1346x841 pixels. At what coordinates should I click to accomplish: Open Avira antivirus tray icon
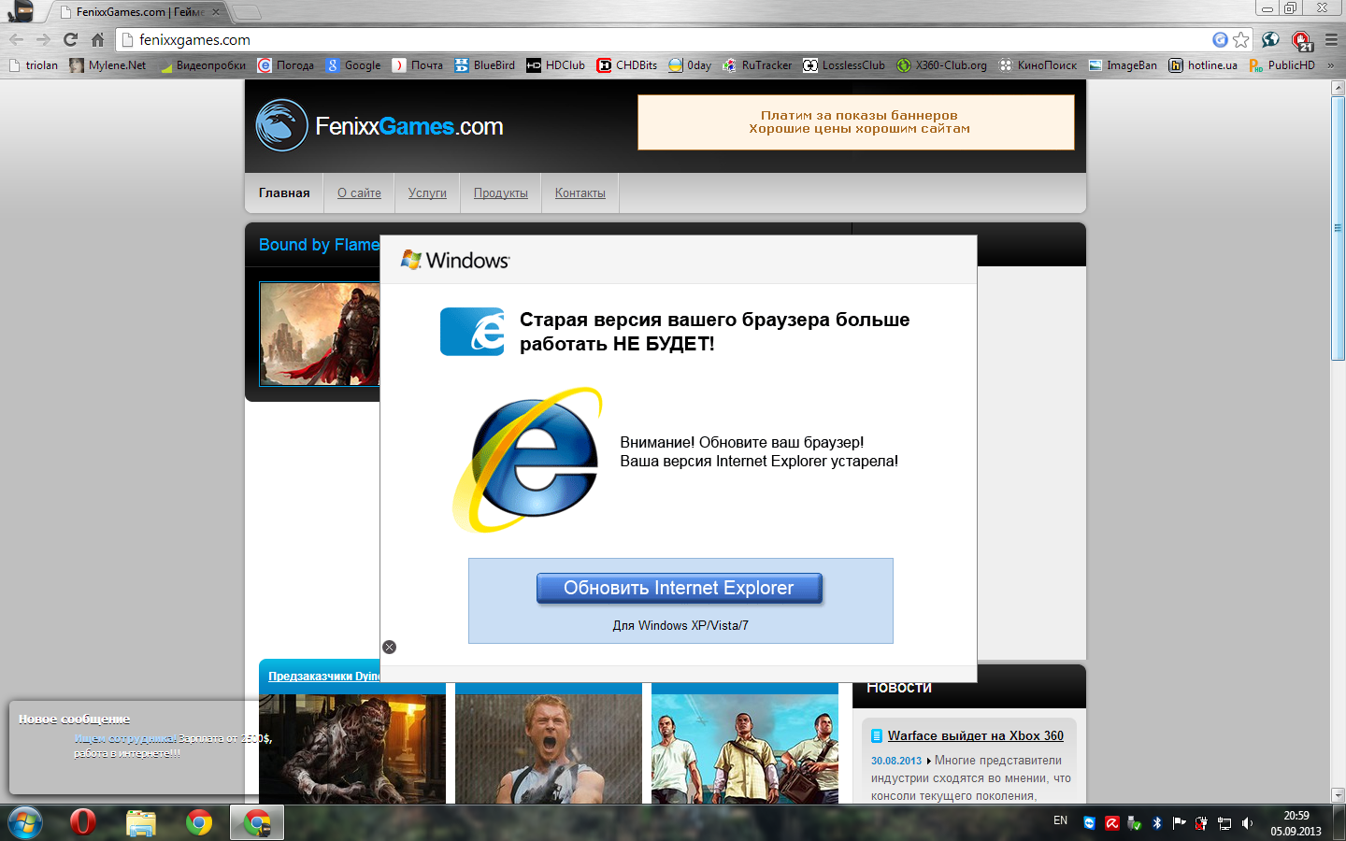tap(1111, 823)
